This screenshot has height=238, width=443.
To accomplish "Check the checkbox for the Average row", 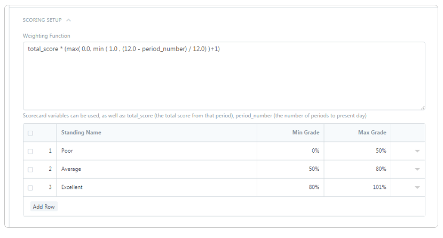I will (30, 169).
